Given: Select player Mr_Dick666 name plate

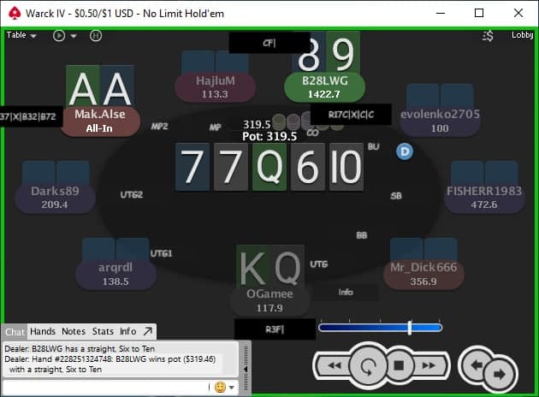Looking at the screenshot, I should click(x=423, y=275).
